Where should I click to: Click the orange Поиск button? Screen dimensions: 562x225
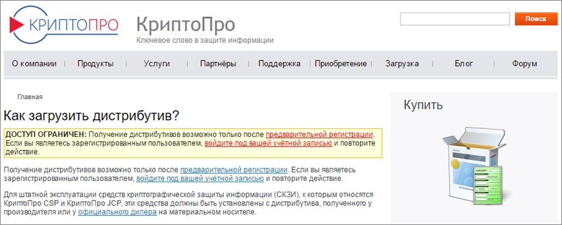[x=536, y=19]
